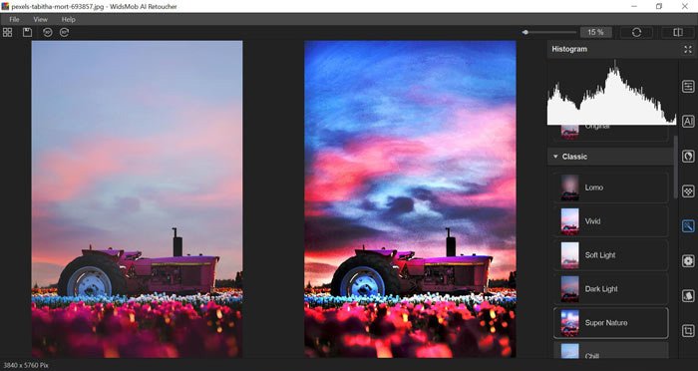Apply the Vivid filter preset
The width and height of the screenshot is (698, 371).
click(610, 221)
